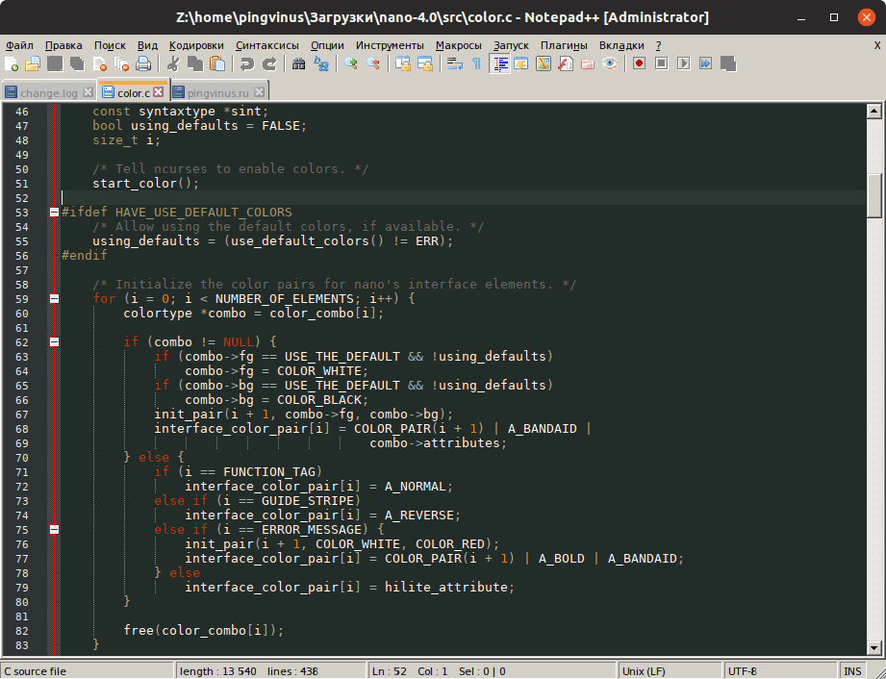Toggle show all characters pilcrow icon
This screenshot has width=886, height=679.
(476, 63)
